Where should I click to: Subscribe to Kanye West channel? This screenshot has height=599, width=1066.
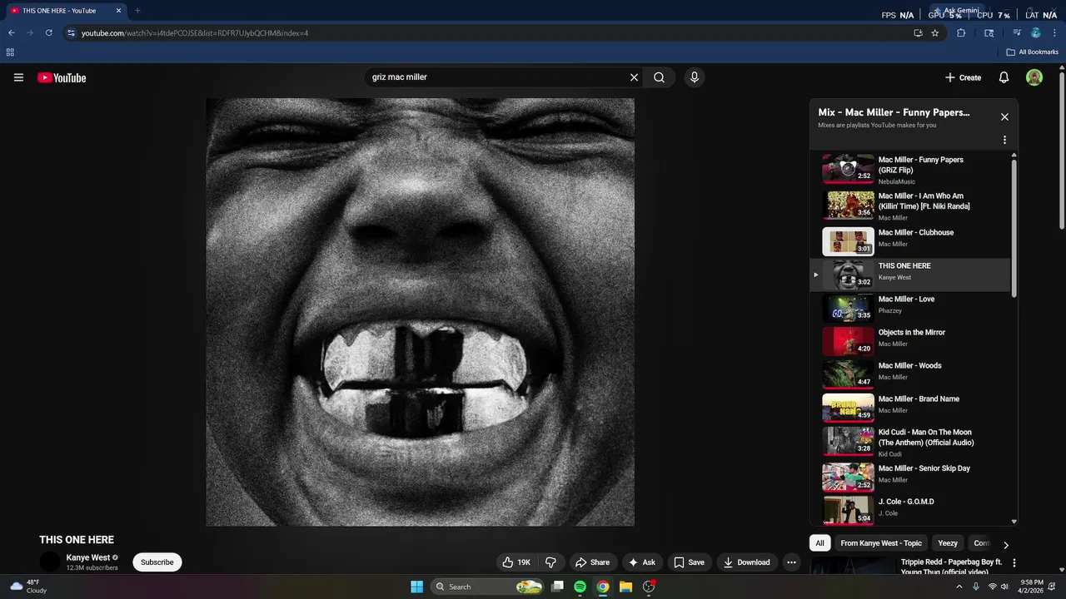pyautogui.click(x=157, y=562)
